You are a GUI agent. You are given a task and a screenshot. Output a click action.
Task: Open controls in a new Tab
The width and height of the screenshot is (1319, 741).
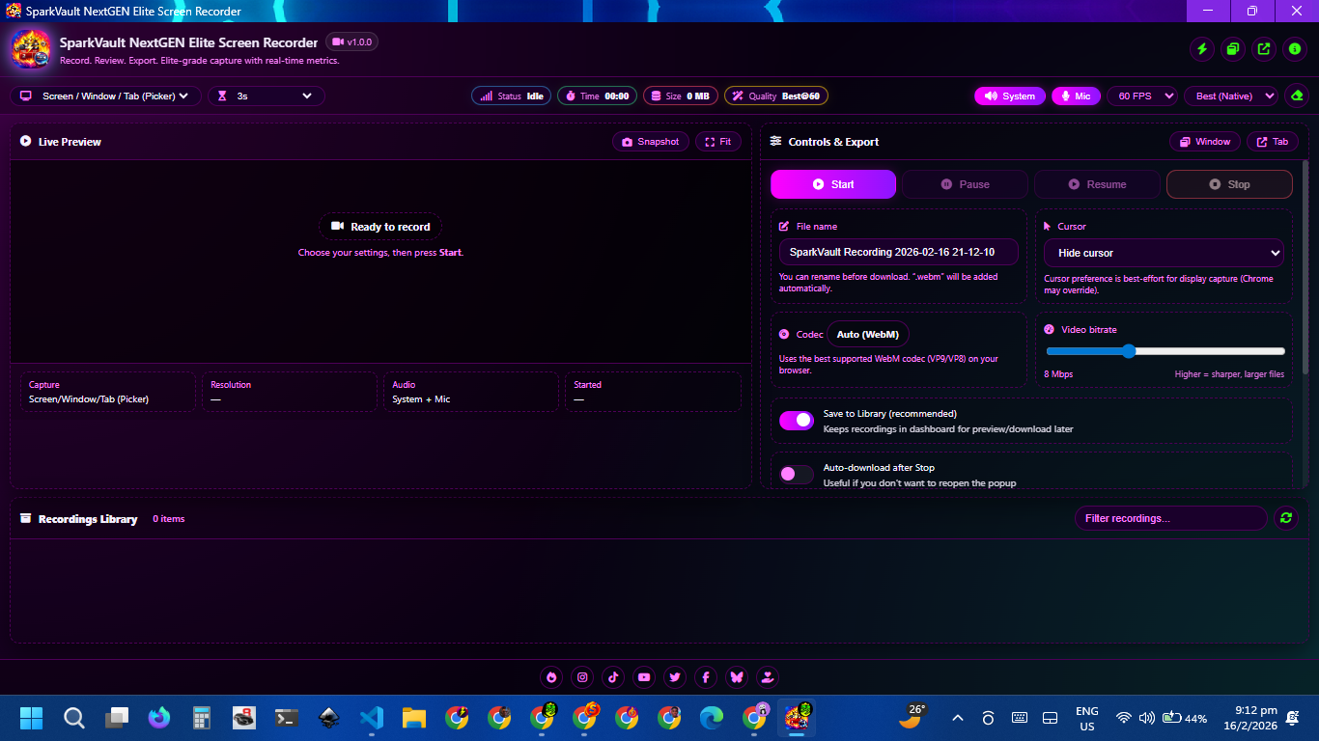tap(1272, 142)
